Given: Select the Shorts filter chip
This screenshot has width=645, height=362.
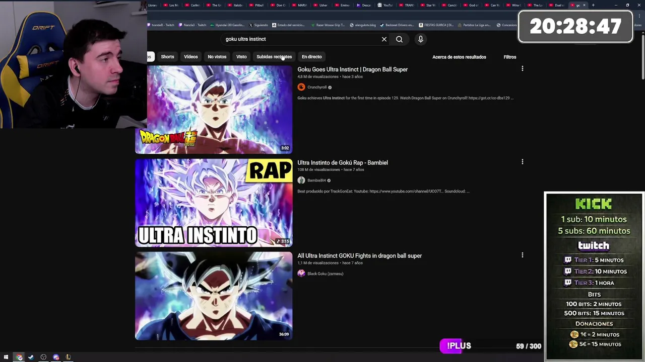Looking at the screenshot, I should [x=167, y=57].
